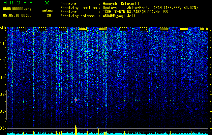Click the date stamp 05.05.10 00:00
Image resolution: width=212 pixels, height=135 pixels.
(x=17, y=16)
